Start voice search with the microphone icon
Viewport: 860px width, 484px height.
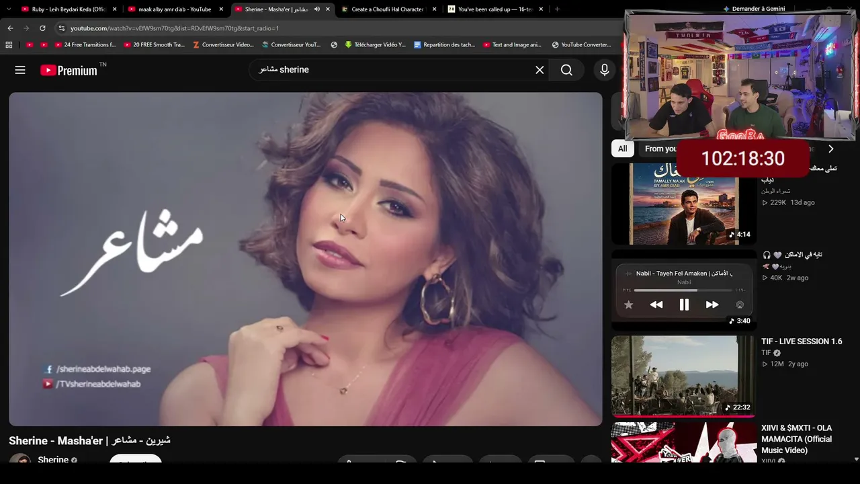click(x=605, y=70)
